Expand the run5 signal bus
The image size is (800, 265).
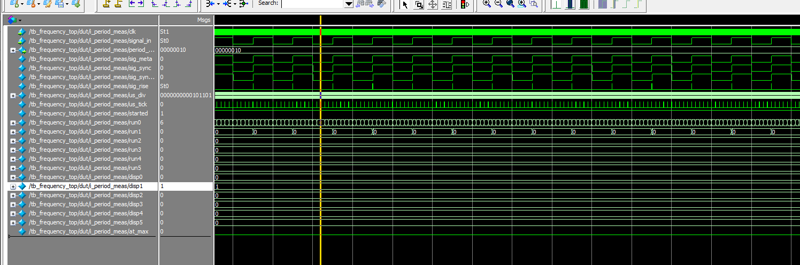point(13,168)
